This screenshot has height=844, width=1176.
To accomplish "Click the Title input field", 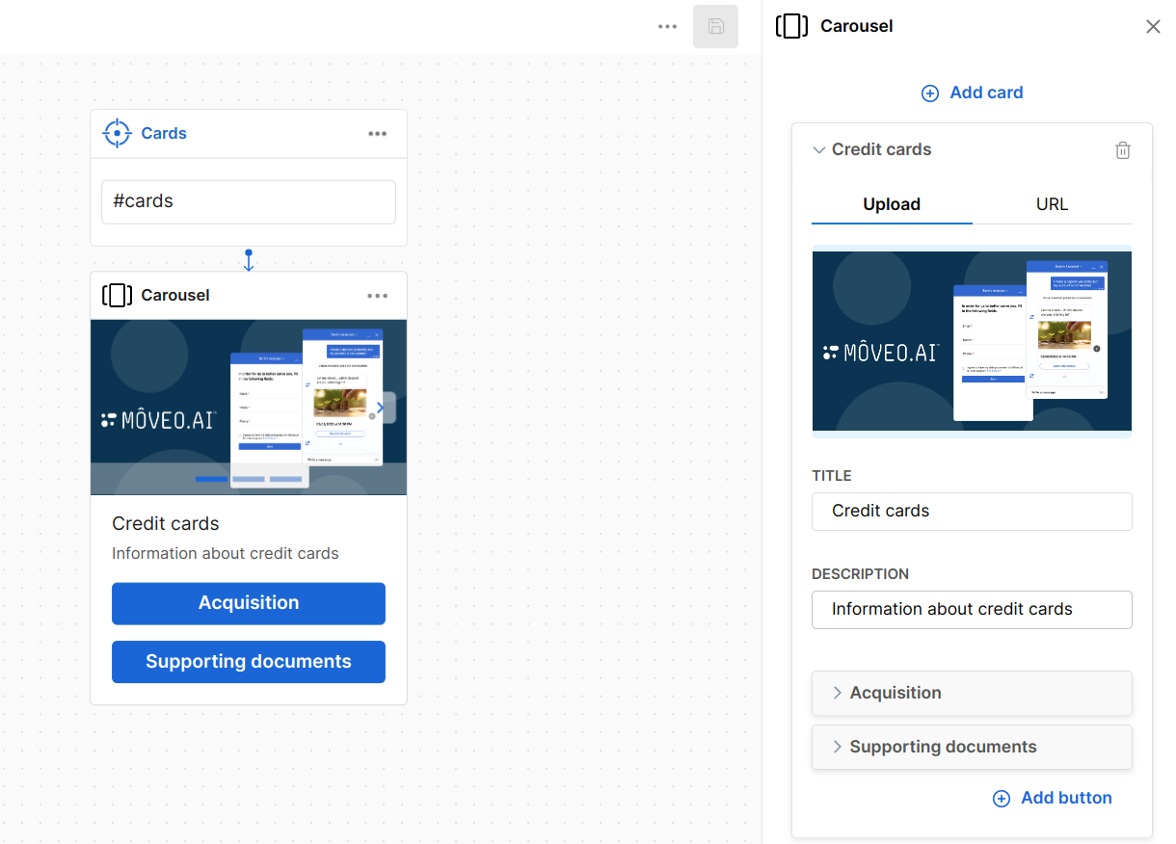I will coord(971,511).
